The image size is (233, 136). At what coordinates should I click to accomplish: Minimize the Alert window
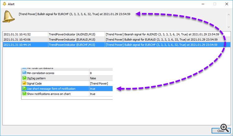(203, 4)
